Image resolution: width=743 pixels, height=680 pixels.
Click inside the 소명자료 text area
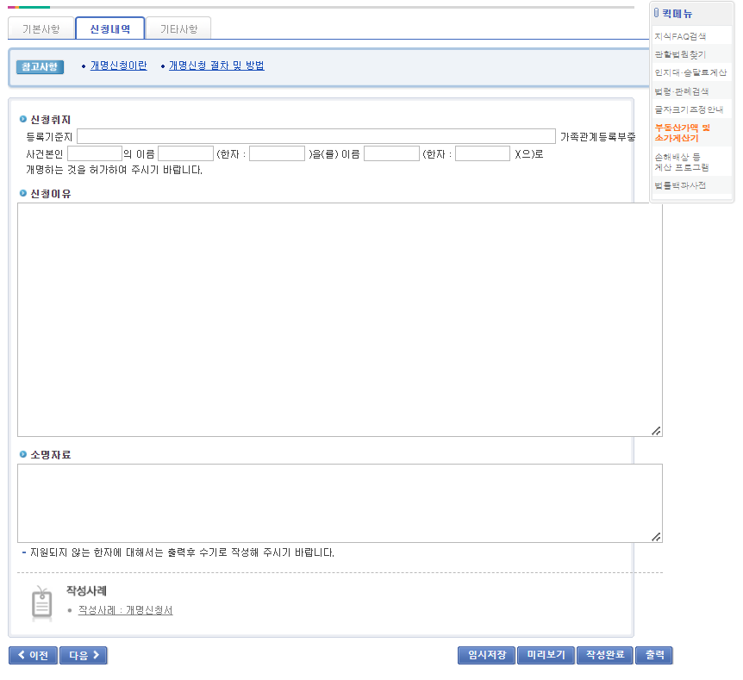point(340,503)
